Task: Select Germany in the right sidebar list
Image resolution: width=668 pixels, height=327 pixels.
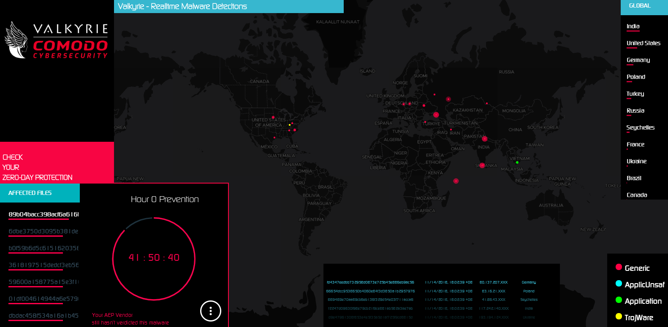Action: (638, 60)
